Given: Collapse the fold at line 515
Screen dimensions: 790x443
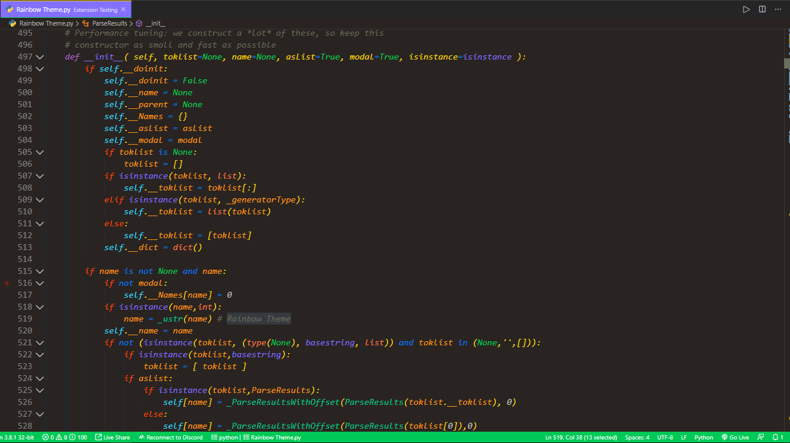Looking at the screenshot, I should point(40,271).
